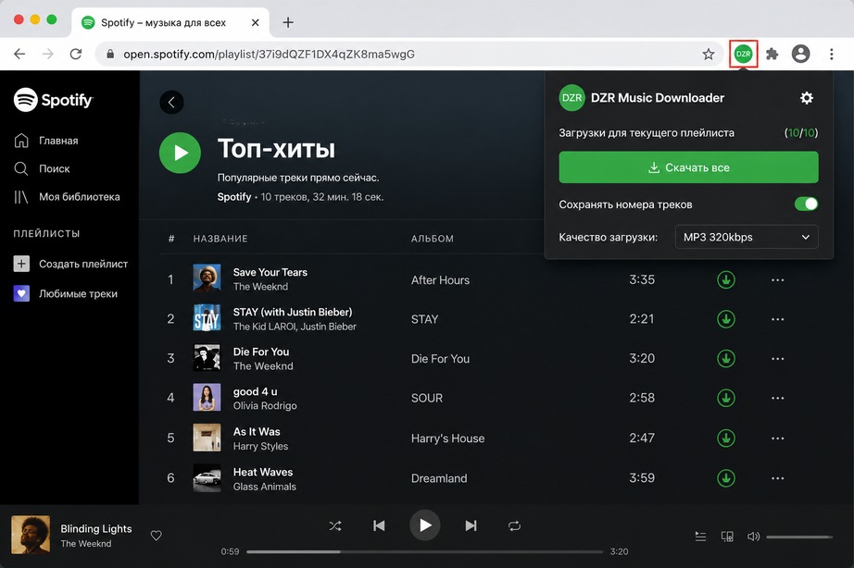
Task: Download the good 4 u track
Action: [x=726, y=399]
